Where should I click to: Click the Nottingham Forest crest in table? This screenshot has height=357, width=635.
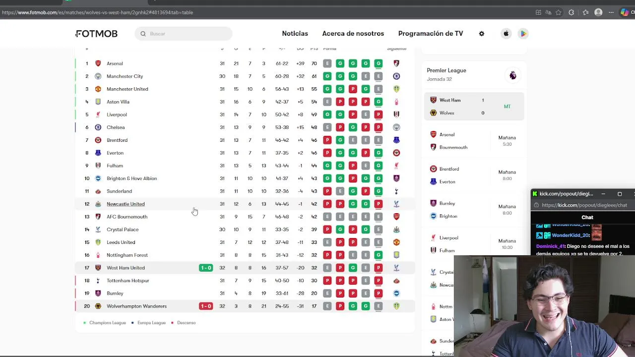(x=98, y=255)
